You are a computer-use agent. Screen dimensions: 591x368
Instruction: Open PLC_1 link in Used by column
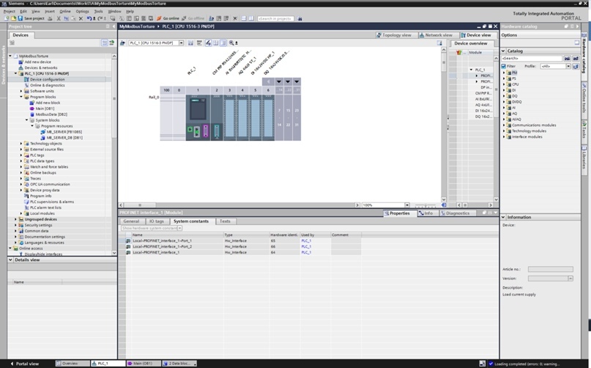306,240
